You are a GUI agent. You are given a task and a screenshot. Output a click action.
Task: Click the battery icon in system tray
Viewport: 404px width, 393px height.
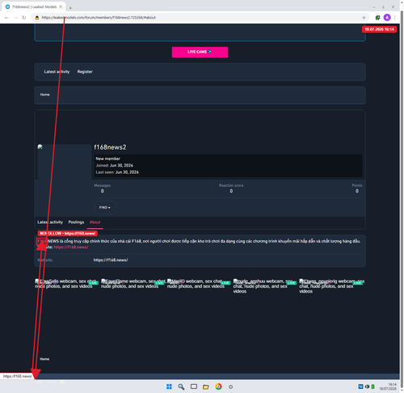[373, 387]
